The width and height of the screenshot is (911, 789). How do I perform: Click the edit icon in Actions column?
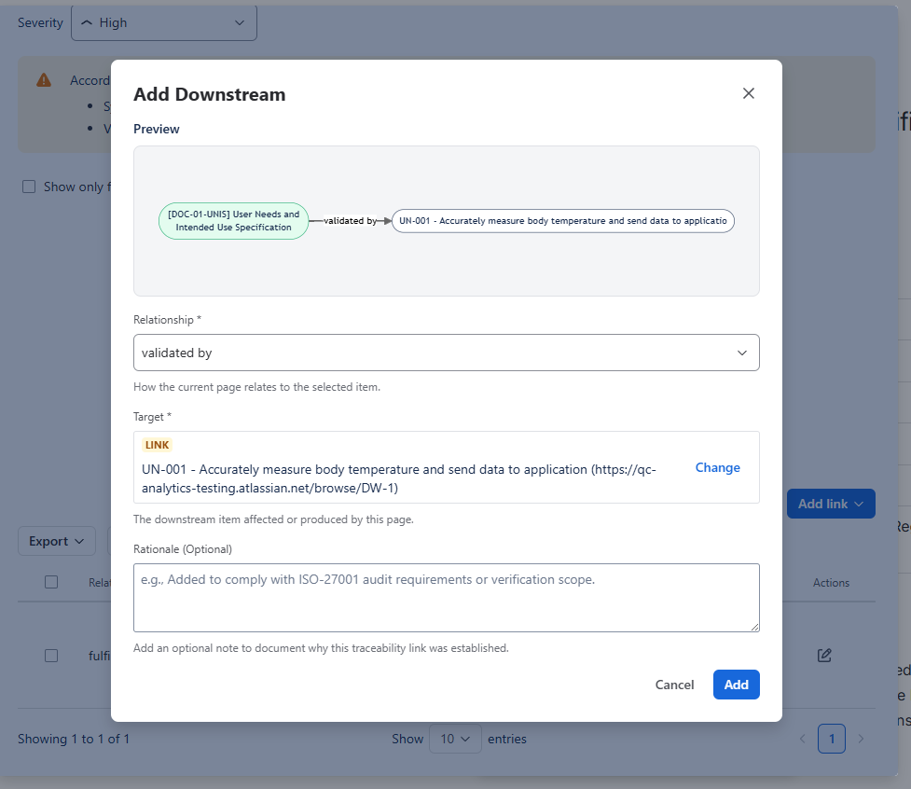tap(824, 656)
